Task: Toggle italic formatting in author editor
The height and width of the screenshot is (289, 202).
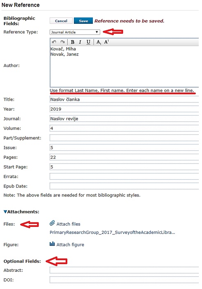Action: coord(80,42)
